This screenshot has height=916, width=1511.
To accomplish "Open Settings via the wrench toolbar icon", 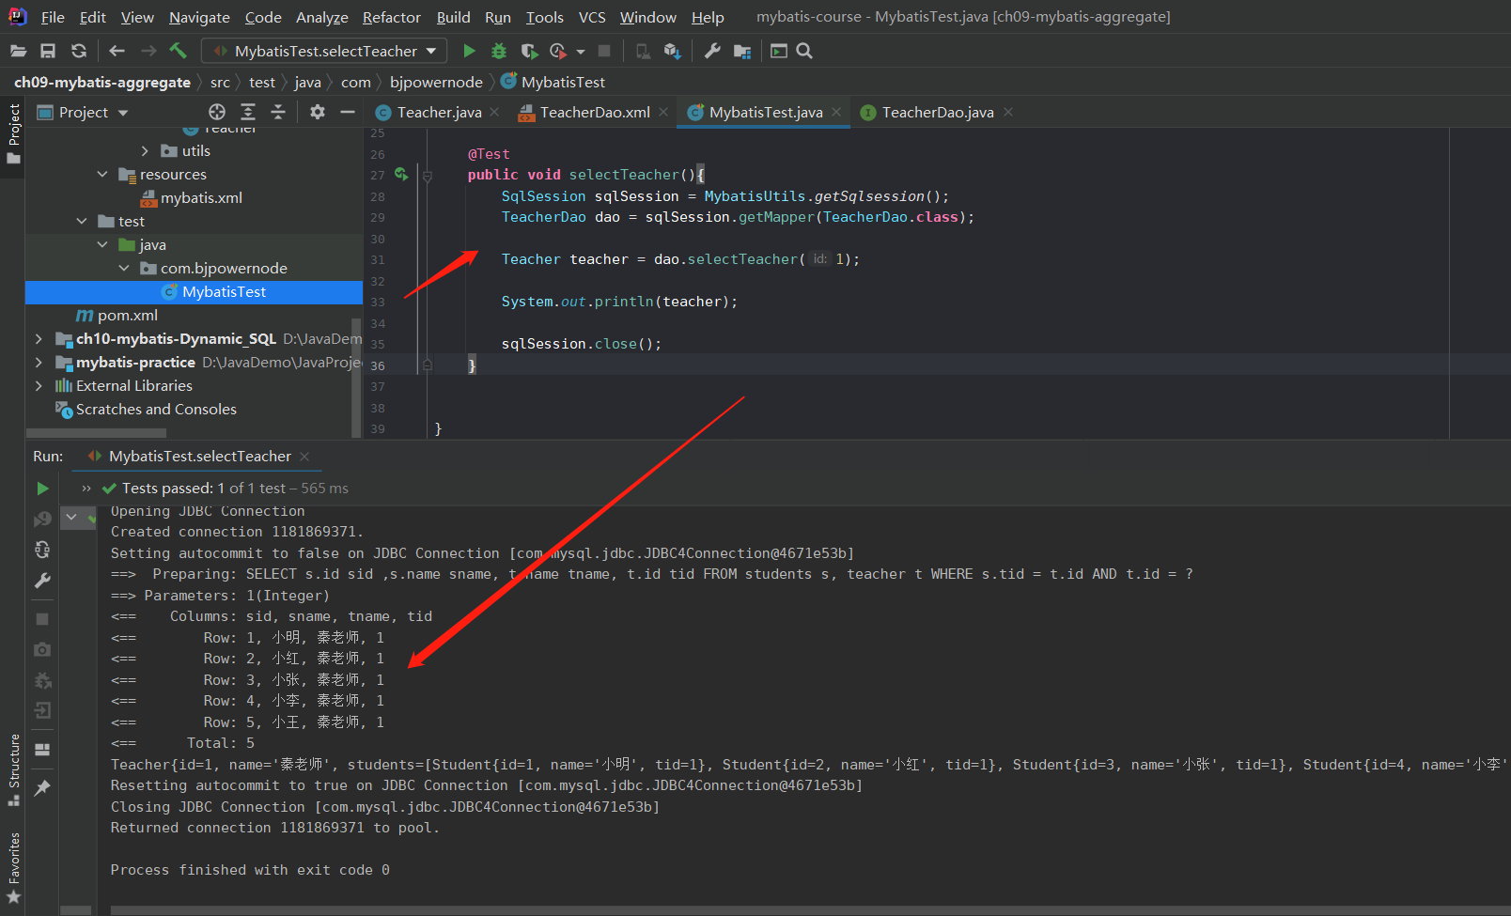I will (x=712, y=51).
